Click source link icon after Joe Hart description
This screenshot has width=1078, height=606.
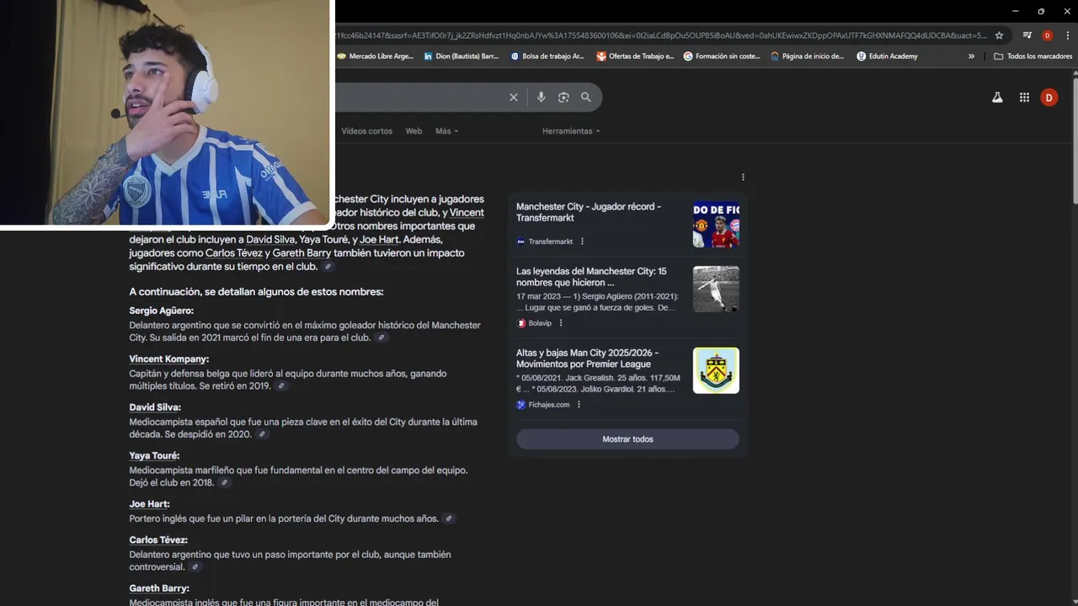point(449,519)
